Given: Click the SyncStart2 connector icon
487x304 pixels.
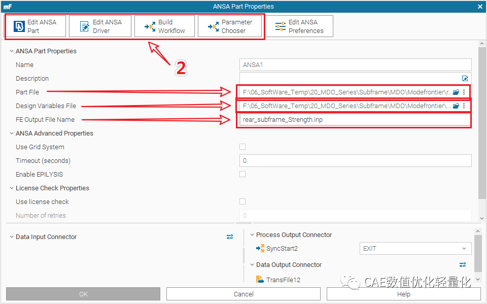Looking at the screenshot, I should [260, 248].
